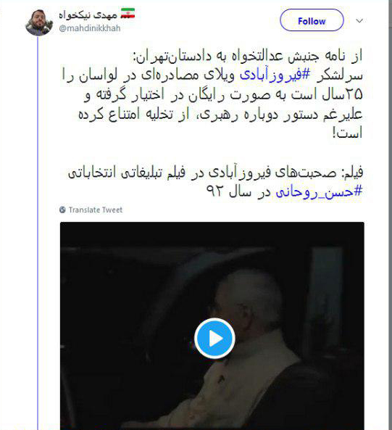Open the hashtag #حسن_روحانی
This screenshot has width=392, height=430.
319,192
